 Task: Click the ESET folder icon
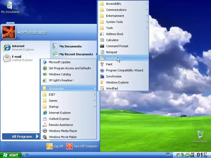(x=45, y=95)
